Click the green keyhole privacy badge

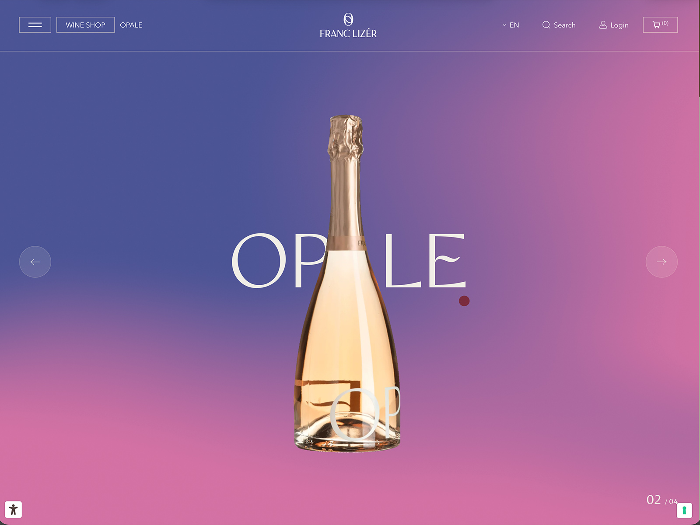pos(684,510)
